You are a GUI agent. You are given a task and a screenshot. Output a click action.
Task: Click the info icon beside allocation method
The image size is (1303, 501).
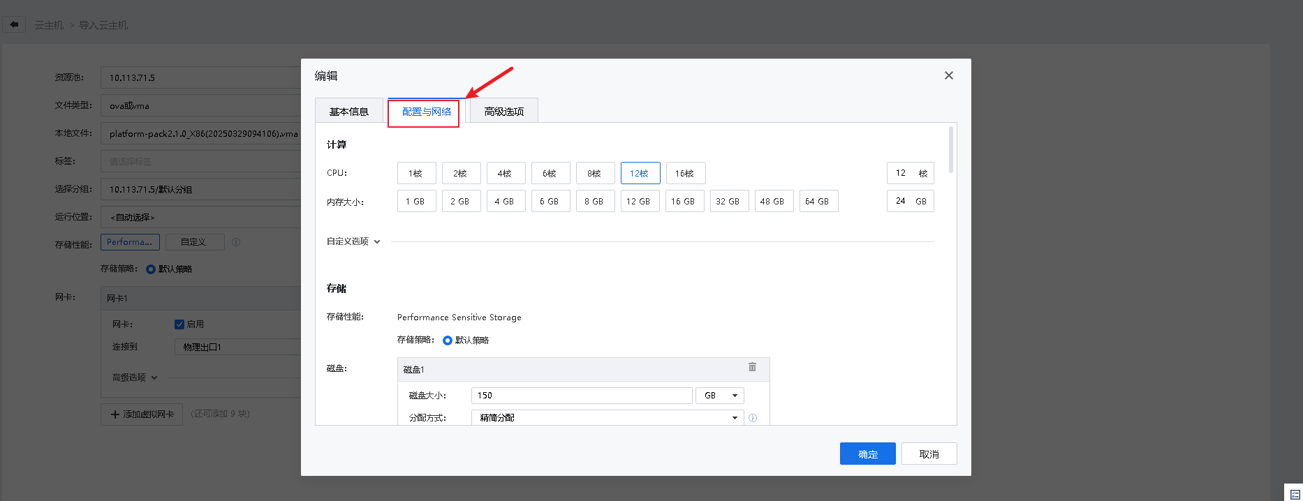click(753, 418)
